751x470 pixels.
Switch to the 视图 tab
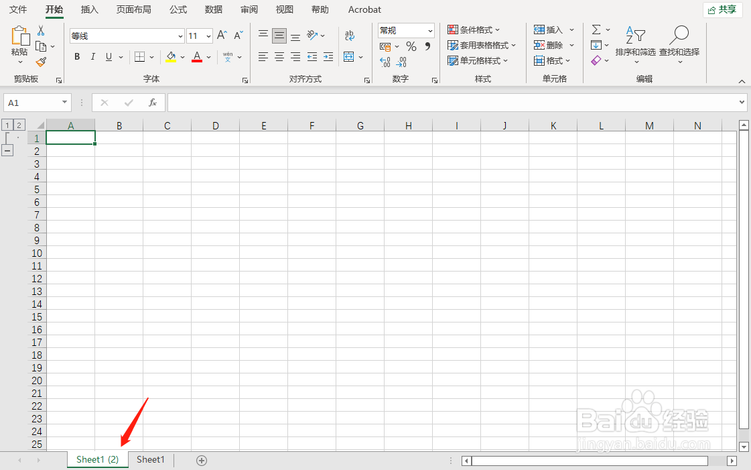click(285, 9)
